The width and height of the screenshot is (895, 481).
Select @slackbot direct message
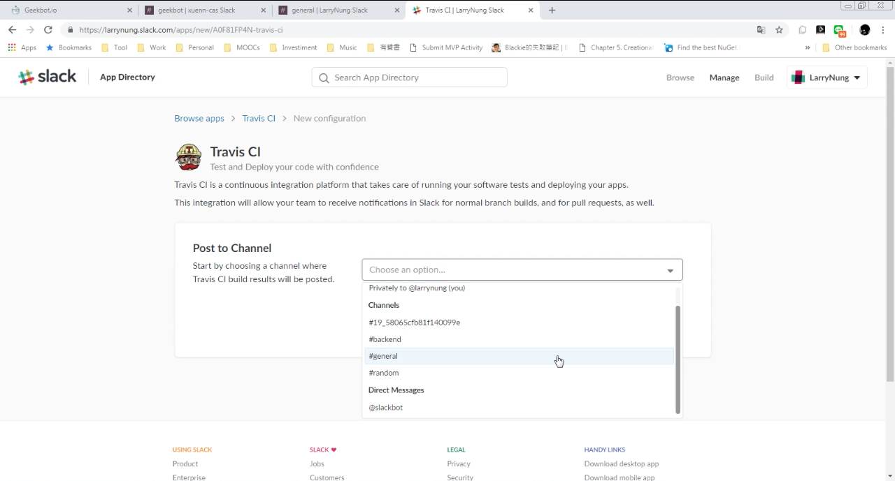(519, 408)
